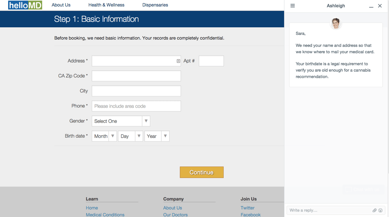Focus the CA Zip Code field
The width and height of the screenshot is (389, 217).
[136, 76]
